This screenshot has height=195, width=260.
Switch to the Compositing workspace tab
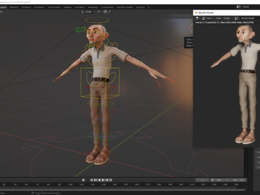tap(107, 7)
